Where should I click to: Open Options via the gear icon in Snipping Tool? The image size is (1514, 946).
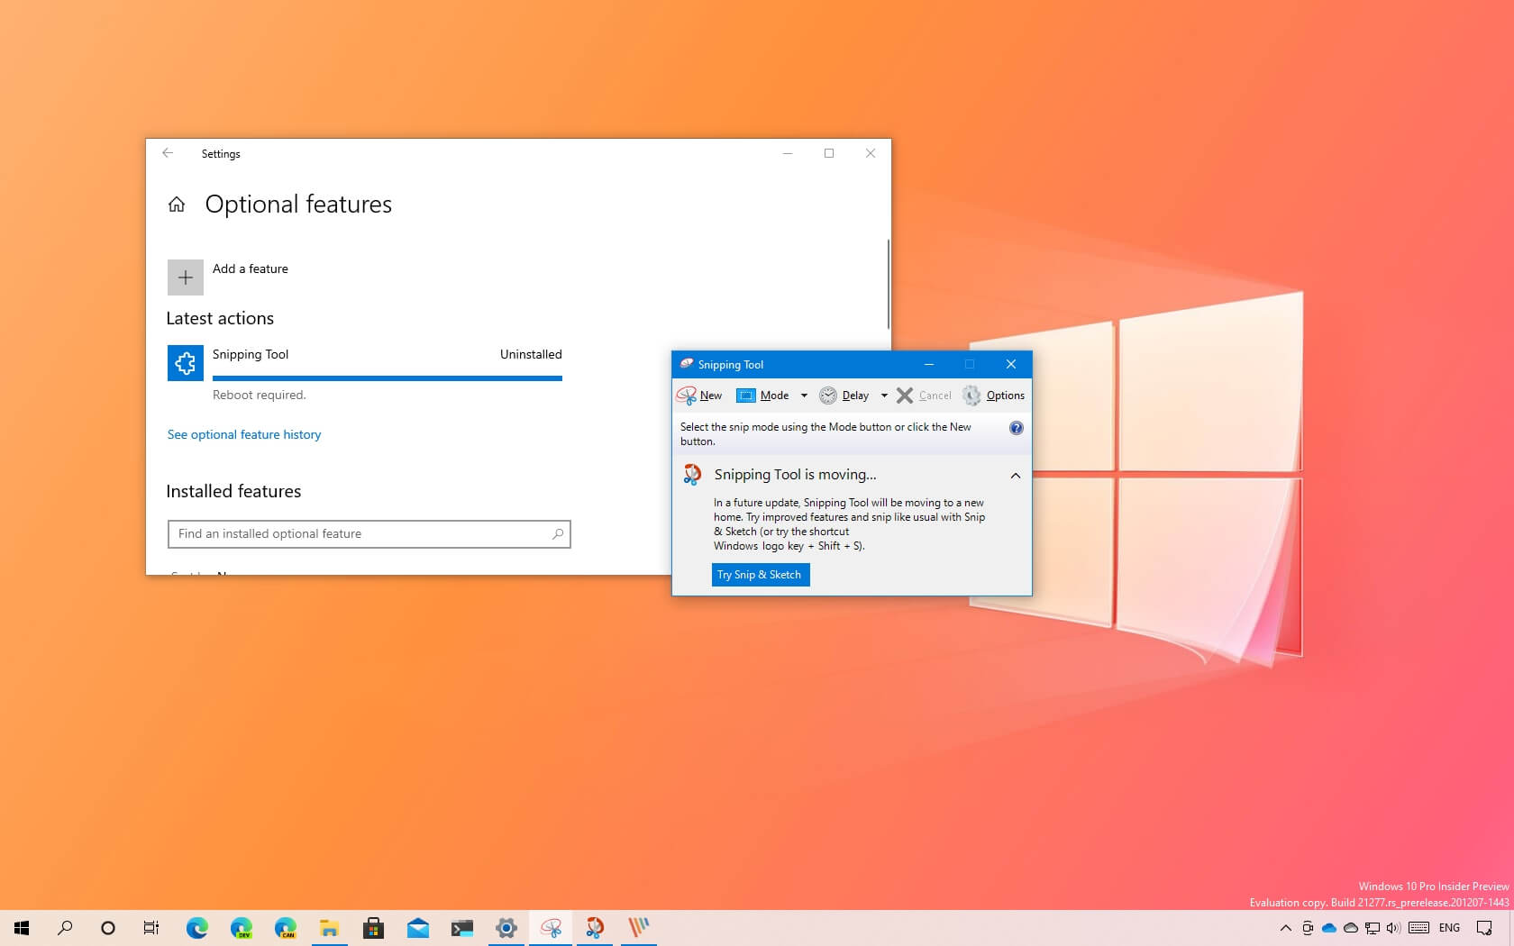pyautogui.click(x=971, y=395)
